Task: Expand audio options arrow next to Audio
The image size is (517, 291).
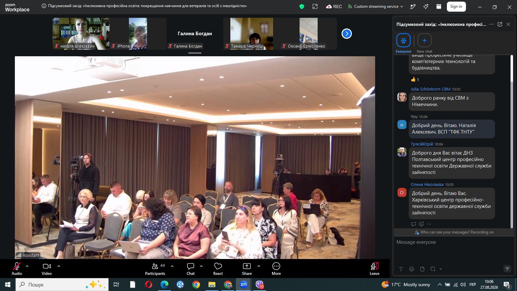Action: coord(27,266)
